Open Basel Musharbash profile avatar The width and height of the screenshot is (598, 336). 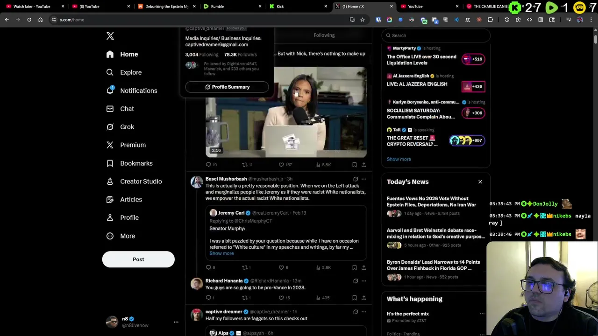coord(197,182)
